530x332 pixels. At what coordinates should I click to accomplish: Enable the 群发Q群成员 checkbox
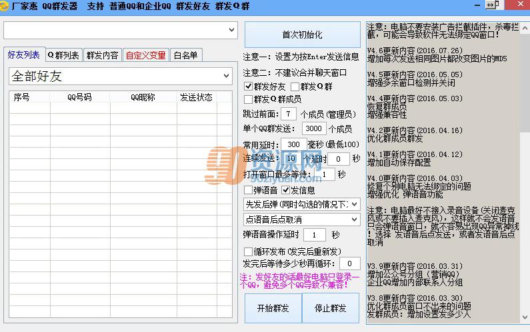tap(248, 99)
